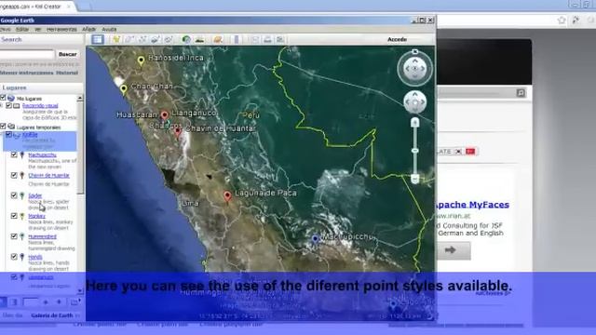Click the zoom out button below slider
This screenshot has height=335, width=596.
(x=414, y=179)
